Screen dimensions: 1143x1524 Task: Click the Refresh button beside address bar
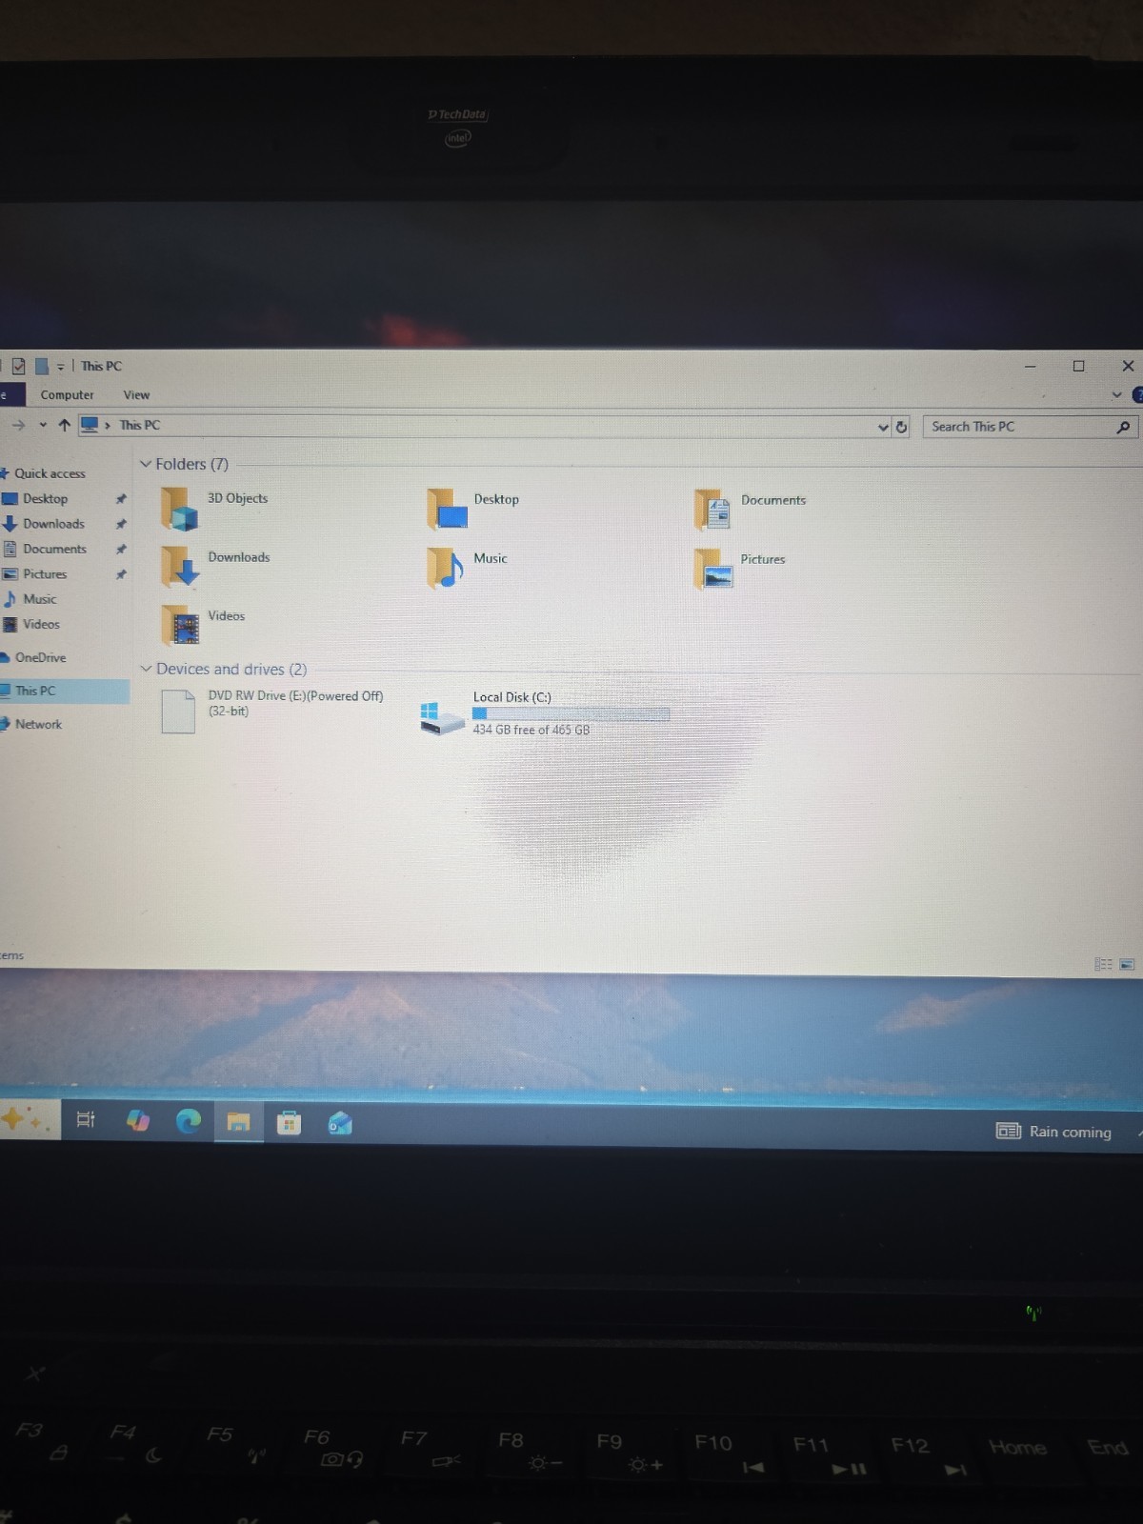point(901,428)
